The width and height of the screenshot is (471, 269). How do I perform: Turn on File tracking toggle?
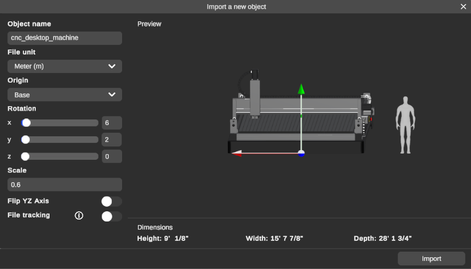click(x=111, y=216)
